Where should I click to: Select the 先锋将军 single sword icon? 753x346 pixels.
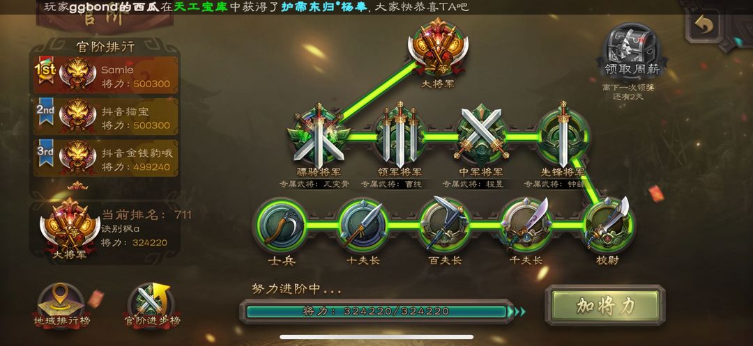(x=563, y=136)
